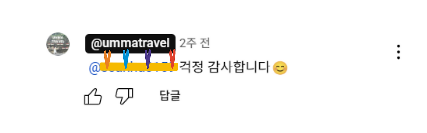
Task: Click the word 감사합니다 in the comment
Action: pyautogui.click(x=239, y=68)
